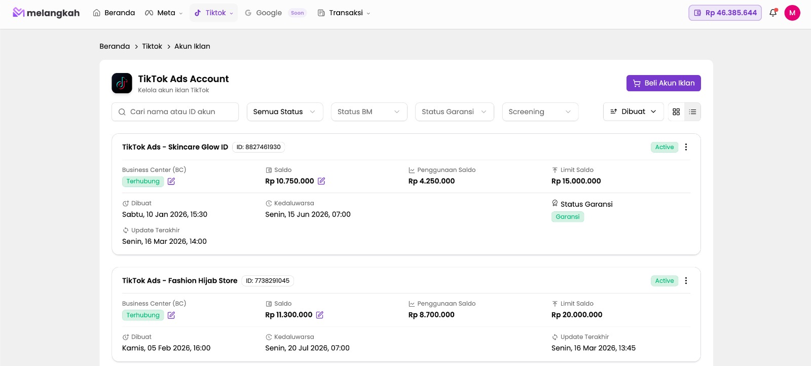
Task: Focus the Cari nama atau ID akun field
Action: 175,112
